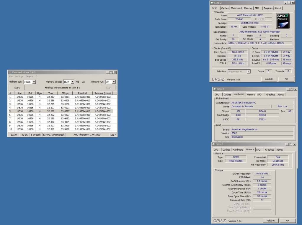Click the CAS# Latency value 7.0 clocks
302x225 pixels.
262,181
